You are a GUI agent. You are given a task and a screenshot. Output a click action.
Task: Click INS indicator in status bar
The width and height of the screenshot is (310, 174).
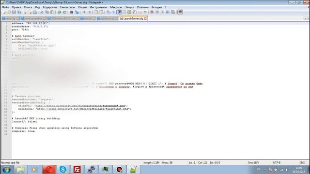(x=302, y=163)
